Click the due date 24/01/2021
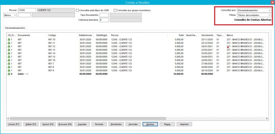Viewport: 275px width, 134px height. pyautogui.click(x=207, y=46)
